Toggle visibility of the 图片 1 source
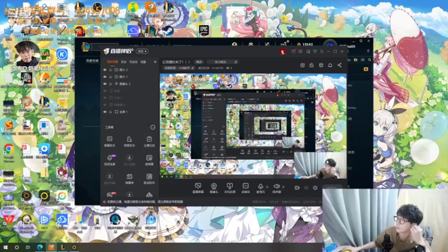 105,77
